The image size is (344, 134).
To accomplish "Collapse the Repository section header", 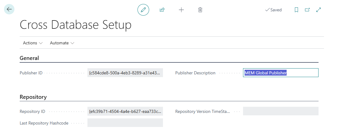I will 33,97.
